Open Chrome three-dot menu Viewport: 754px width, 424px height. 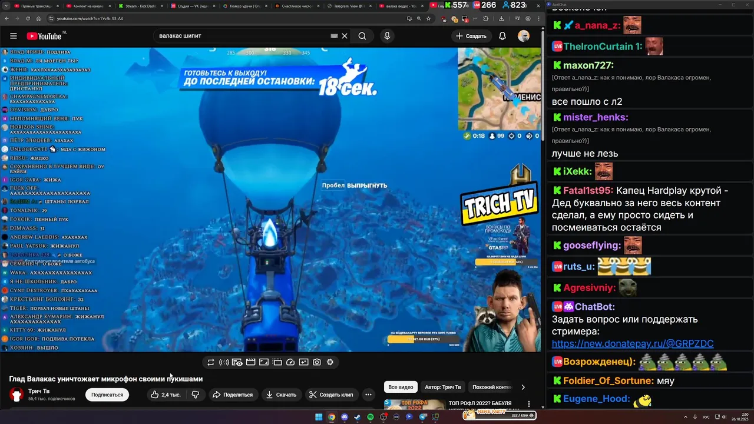[x=538, y=18]
